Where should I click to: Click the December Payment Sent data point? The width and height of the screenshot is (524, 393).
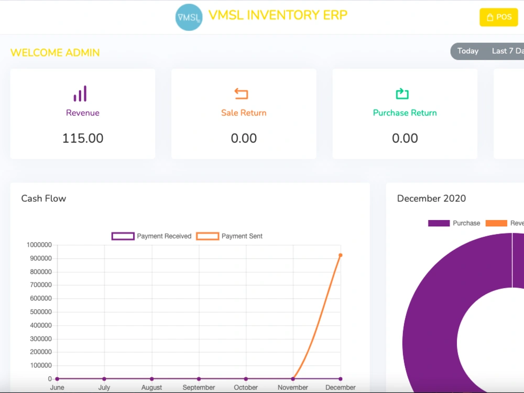coord(341,255)
